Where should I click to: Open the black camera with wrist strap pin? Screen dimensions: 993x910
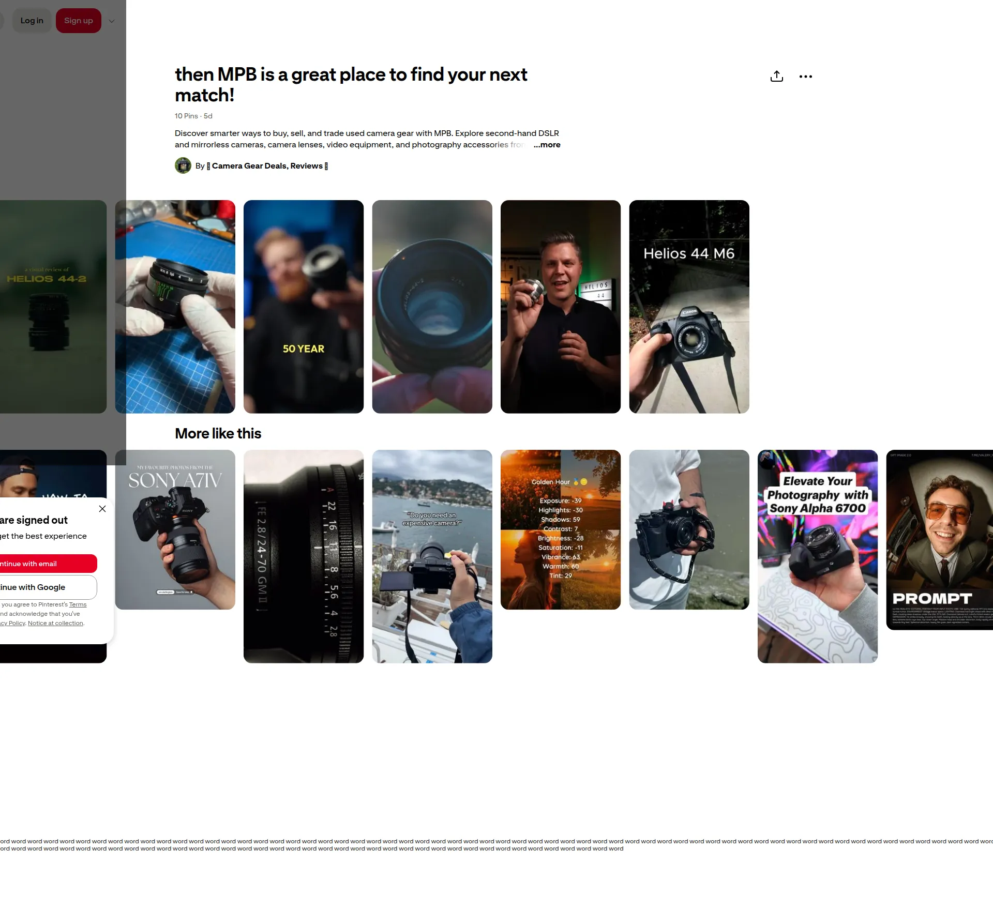689,529
